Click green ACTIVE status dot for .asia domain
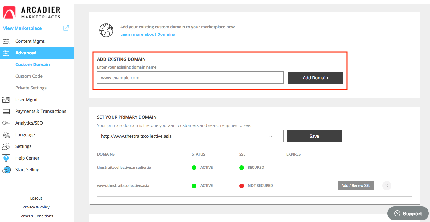This screenshot has width=430, height=222. click(x=194, y=186)
